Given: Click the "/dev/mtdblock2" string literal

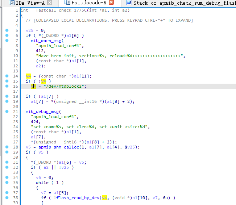Looking at the screenshot, I should (64, 86).
